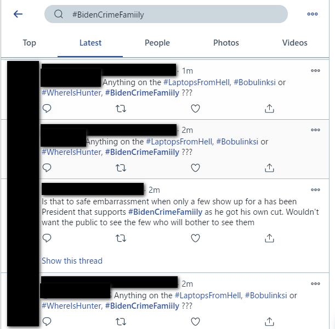Share the 'has been President' tweet
The image size is (335, 329).
[269, 238]
